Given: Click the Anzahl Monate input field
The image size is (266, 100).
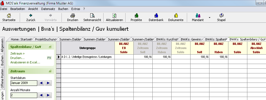Looking at the screenshot, I should [x=24, y=95].
